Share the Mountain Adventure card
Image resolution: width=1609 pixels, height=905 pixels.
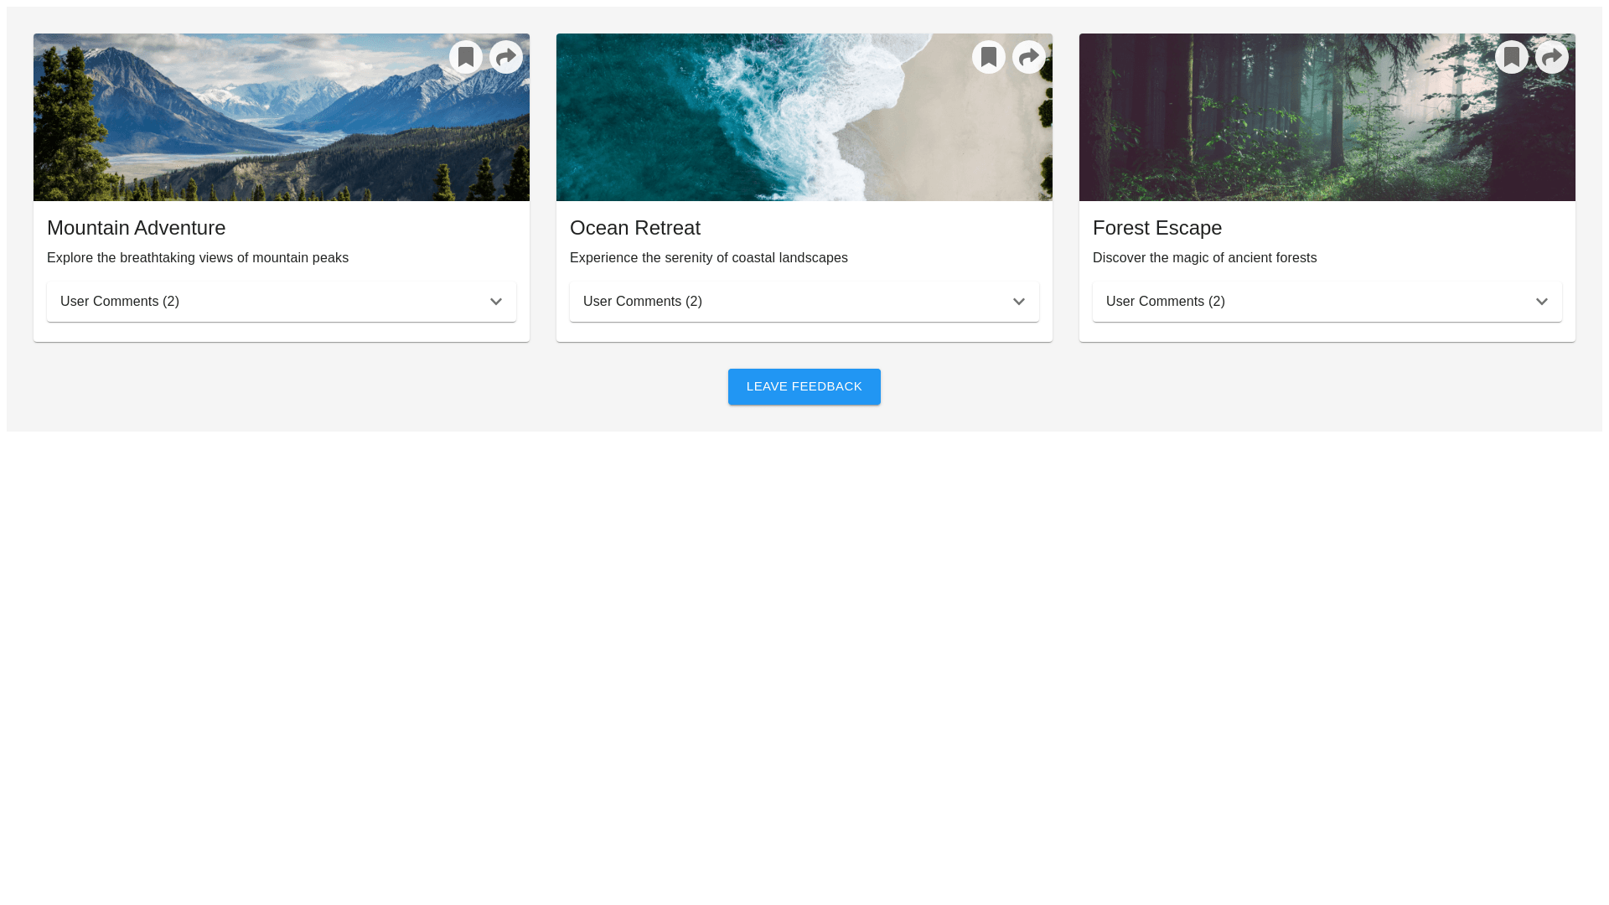coord(506,57)
